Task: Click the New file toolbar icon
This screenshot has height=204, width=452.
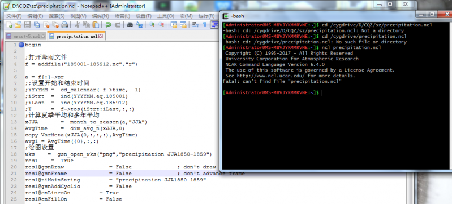Action: (9, 25)
